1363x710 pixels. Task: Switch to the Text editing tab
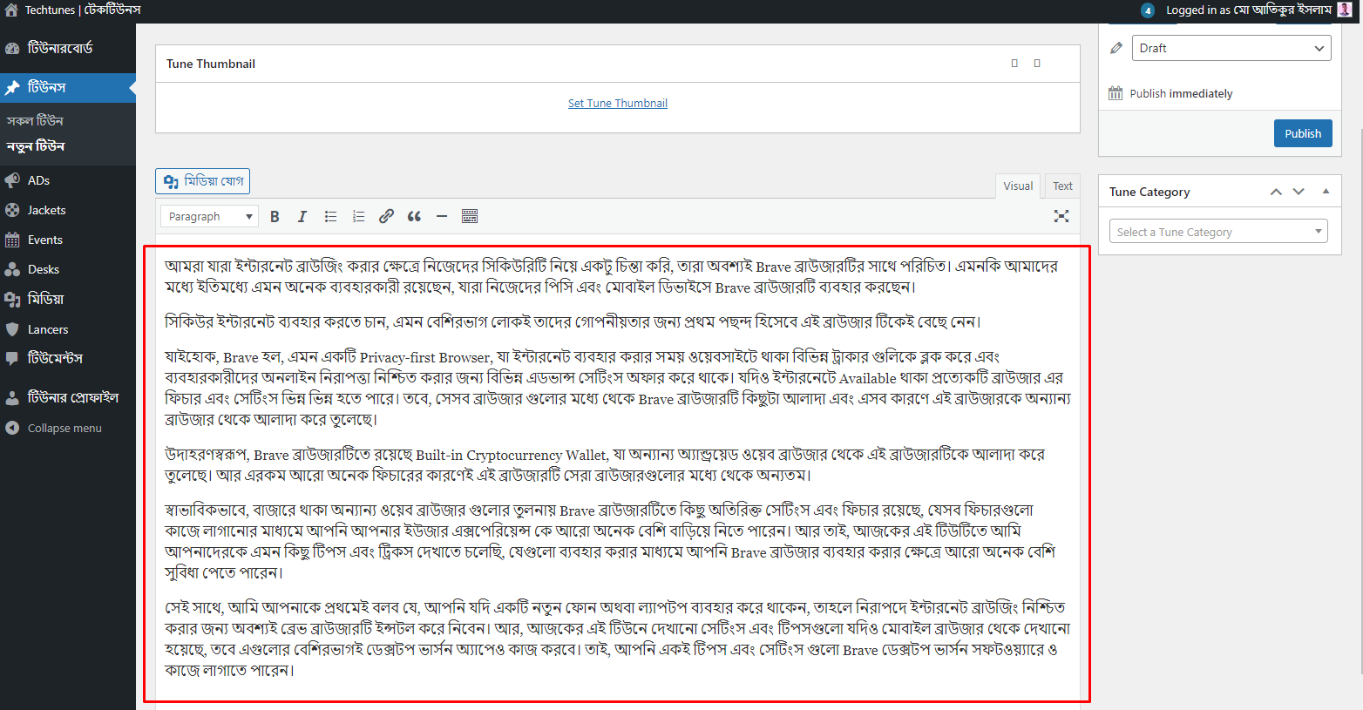click(x=1061, y=186)
